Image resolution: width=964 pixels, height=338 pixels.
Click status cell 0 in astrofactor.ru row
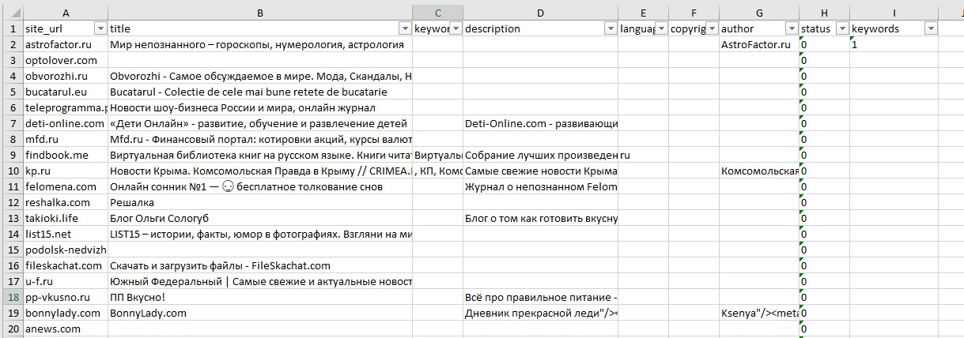[x=824, y=44]
